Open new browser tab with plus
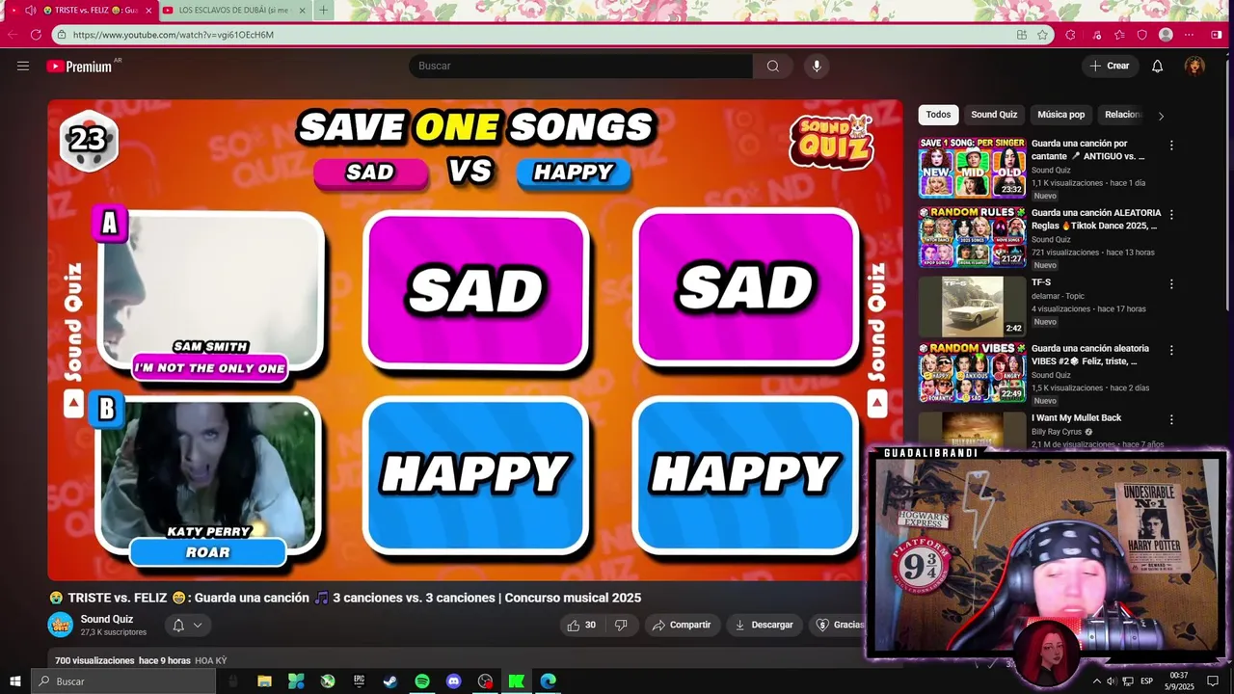The height and width of the screenshot is (694, 1234). pyautogui.click(x=323, y=10)
